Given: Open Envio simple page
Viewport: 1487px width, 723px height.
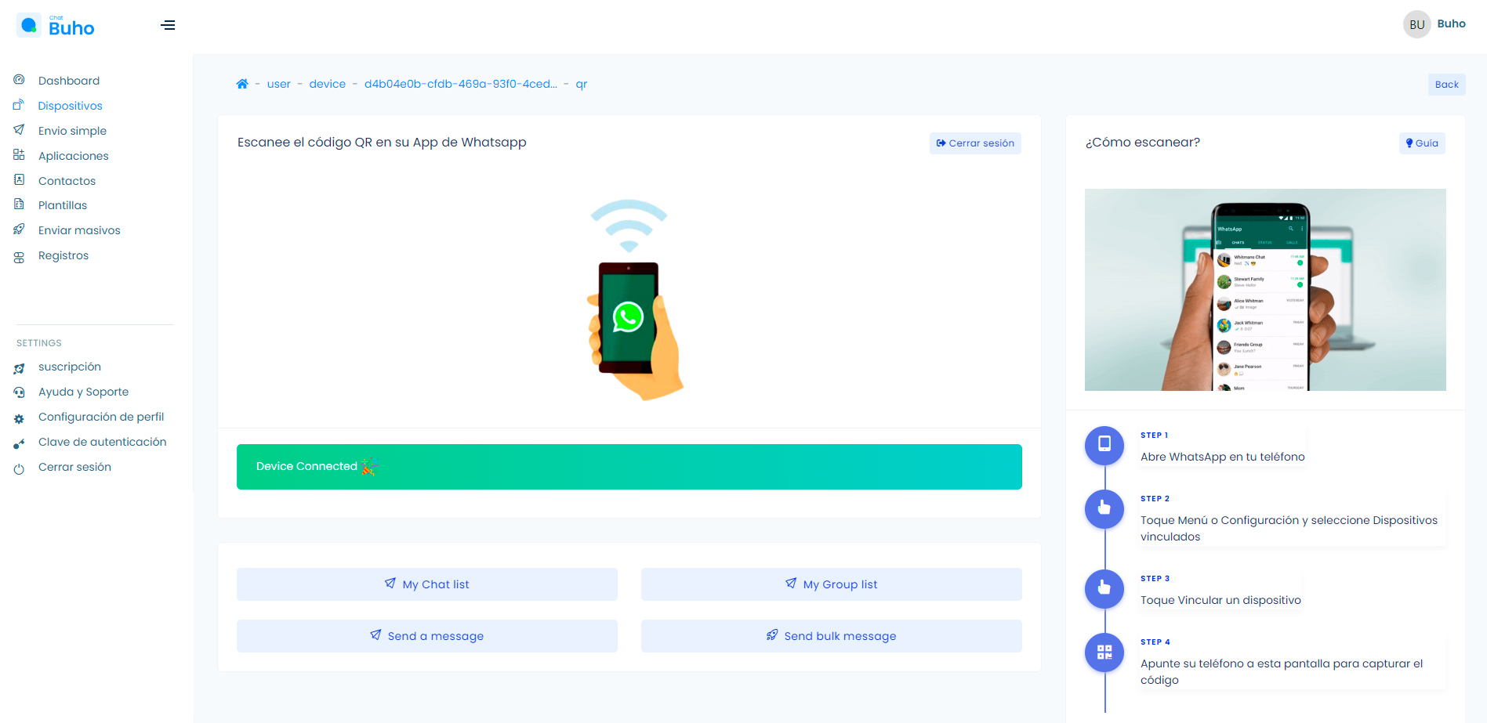Looking at the screenshot, I should [72, 131].
